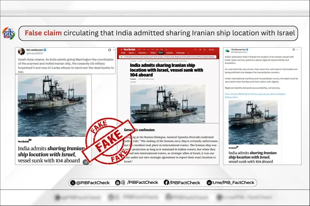Click the 'tim anderson' display name
Screen dimensions: 310x206
(x=34, y=50)
